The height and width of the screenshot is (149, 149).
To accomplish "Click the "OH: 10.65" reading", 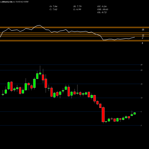I will click(x=103, y=10).
